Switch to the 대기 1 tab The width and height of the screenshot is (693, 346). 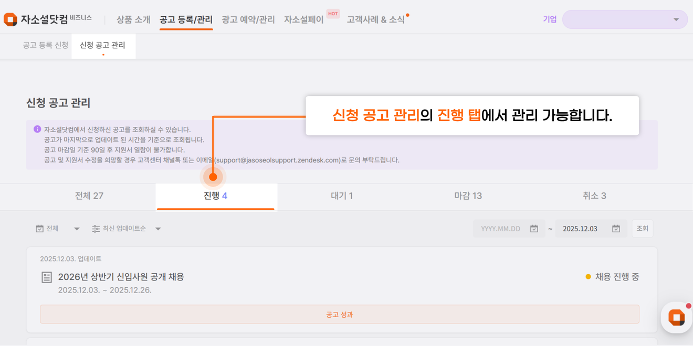point(342,196)
